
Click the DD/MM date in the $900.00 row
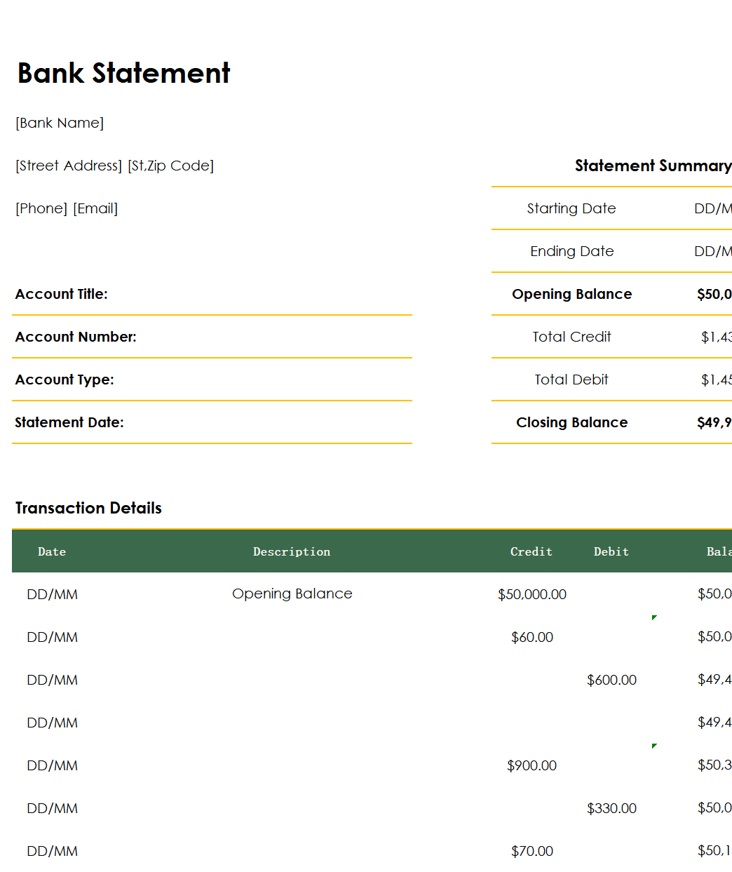coord(53,765)
